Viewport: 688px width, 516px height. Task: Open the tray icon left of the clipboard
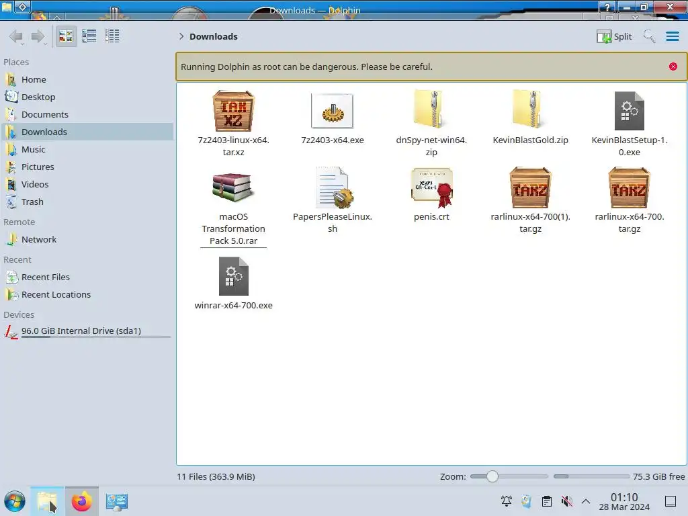coord(526,501)
